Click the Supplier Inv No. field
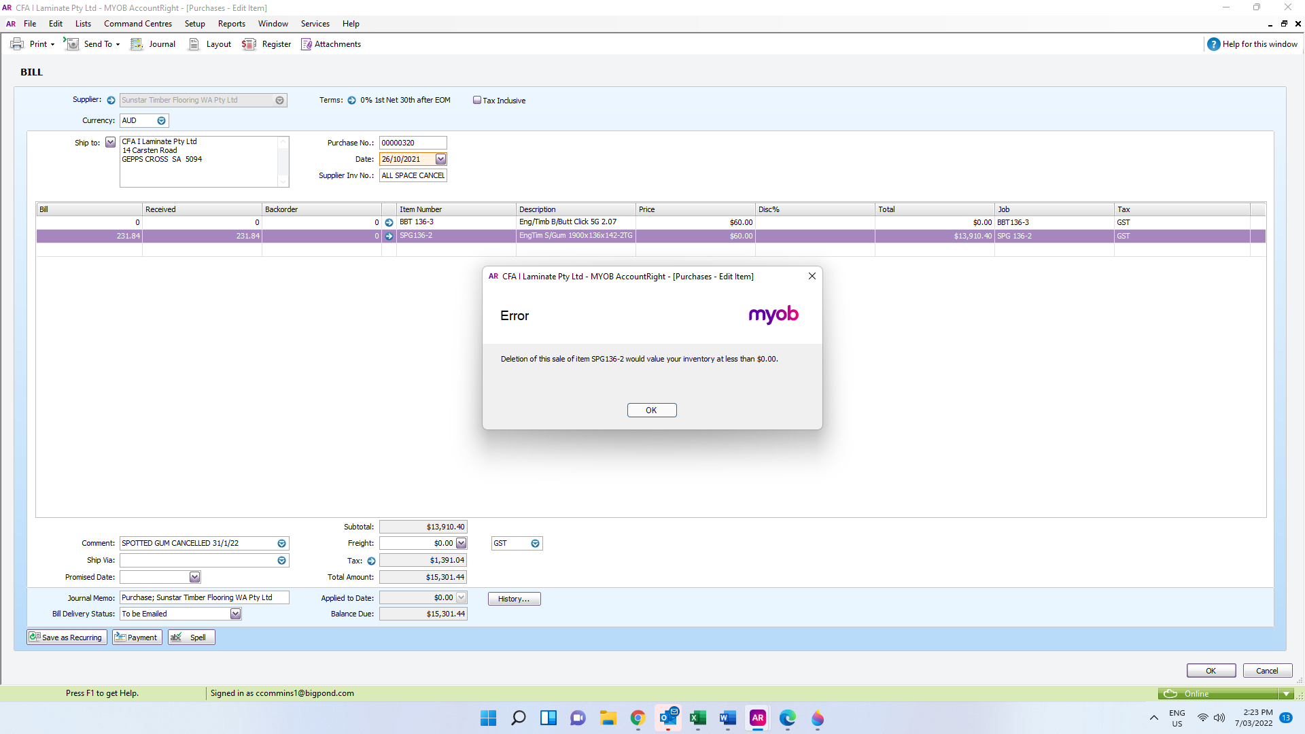This screenshot has width=1305, height=734. point(413,175)
